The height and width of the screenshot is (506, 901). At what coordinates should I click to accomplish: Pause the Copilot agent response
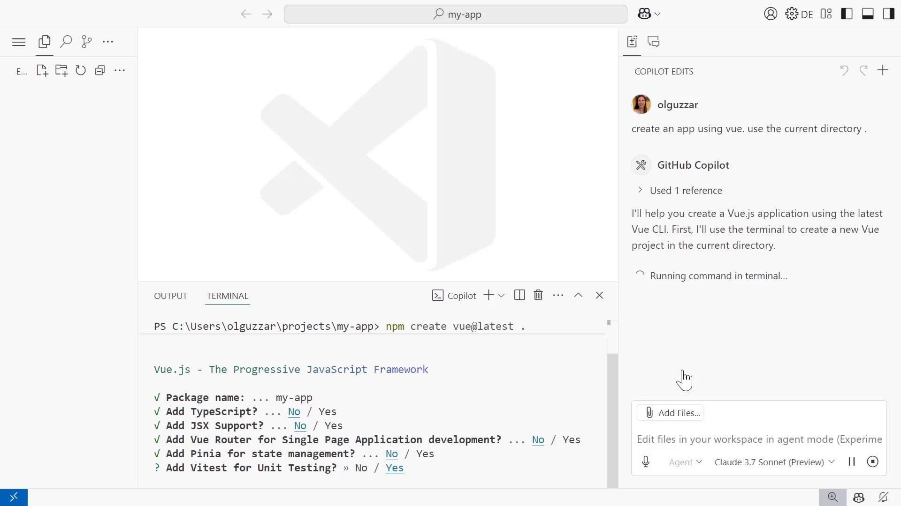(x=852, y=461)
